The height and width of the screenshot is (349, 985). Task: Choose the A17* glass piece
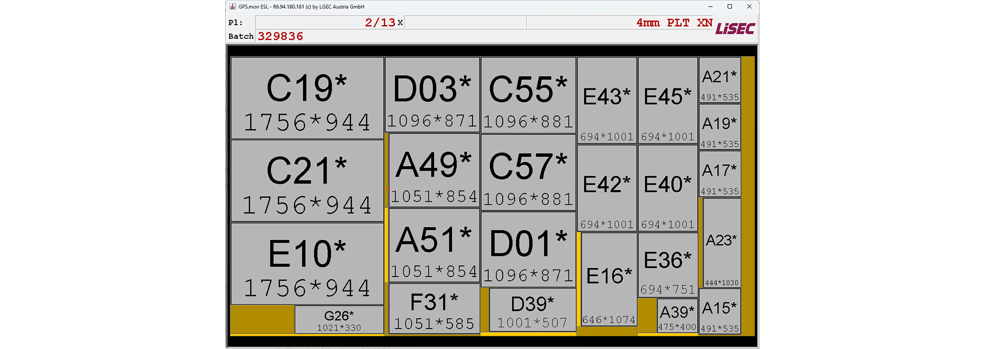pos(720,174)
